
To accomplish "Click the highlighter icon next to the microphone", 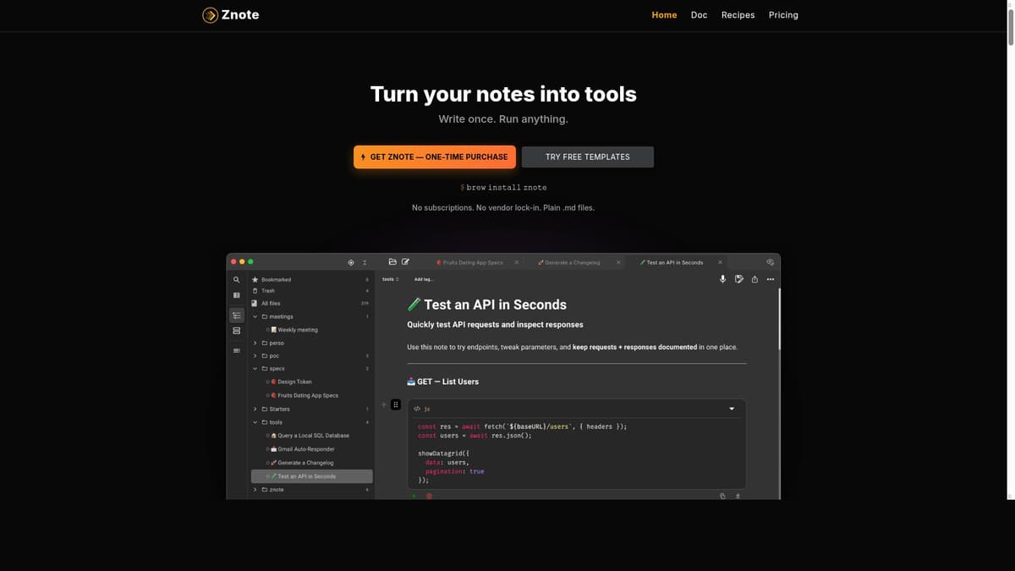I will [x=738, y=278].
